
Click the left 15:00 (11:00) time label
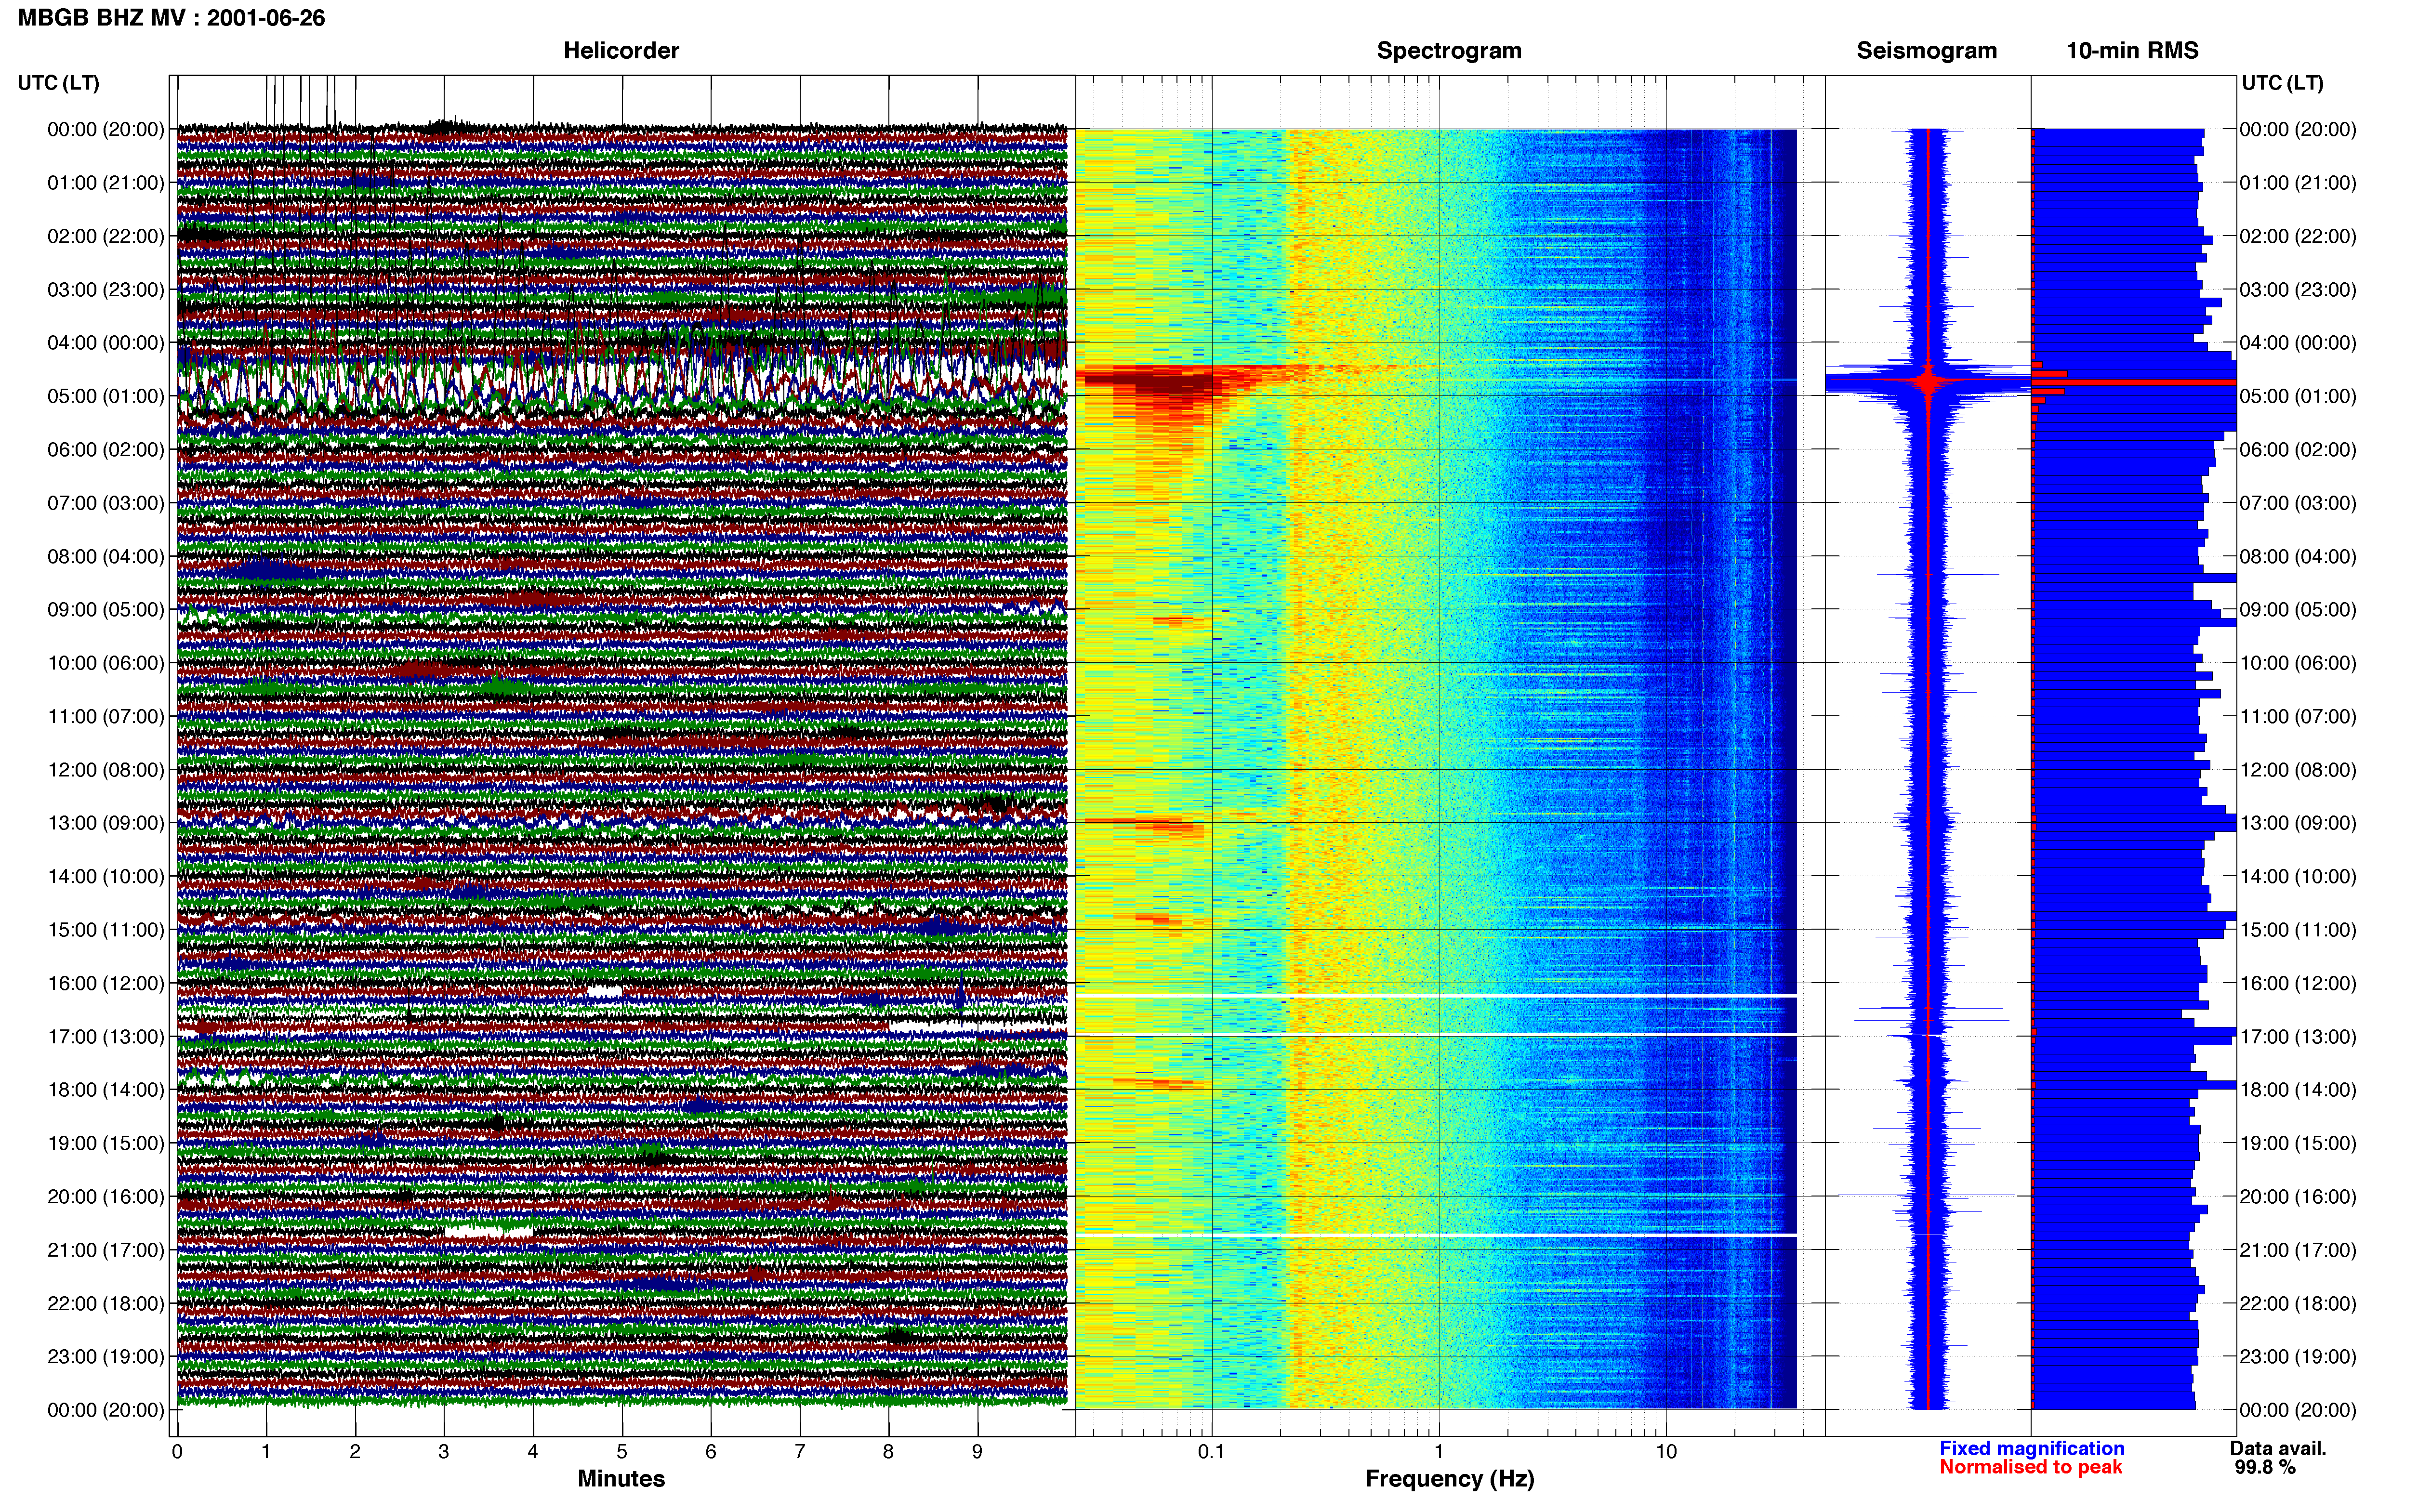tap(106, 930)
